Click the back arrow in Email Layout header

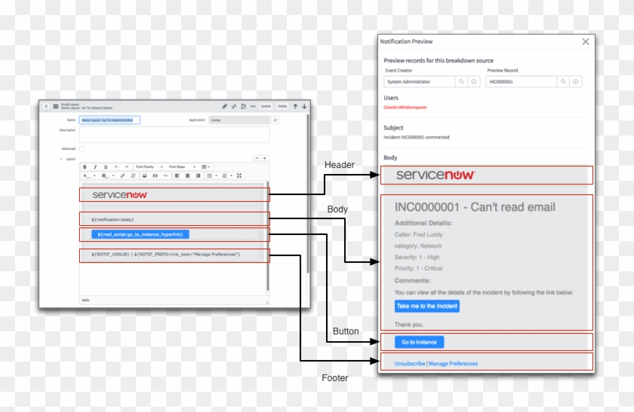[46, 106]
